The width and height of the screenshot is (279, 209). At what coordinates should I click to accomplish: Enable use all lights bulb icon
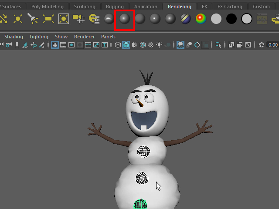pos(160,45)
